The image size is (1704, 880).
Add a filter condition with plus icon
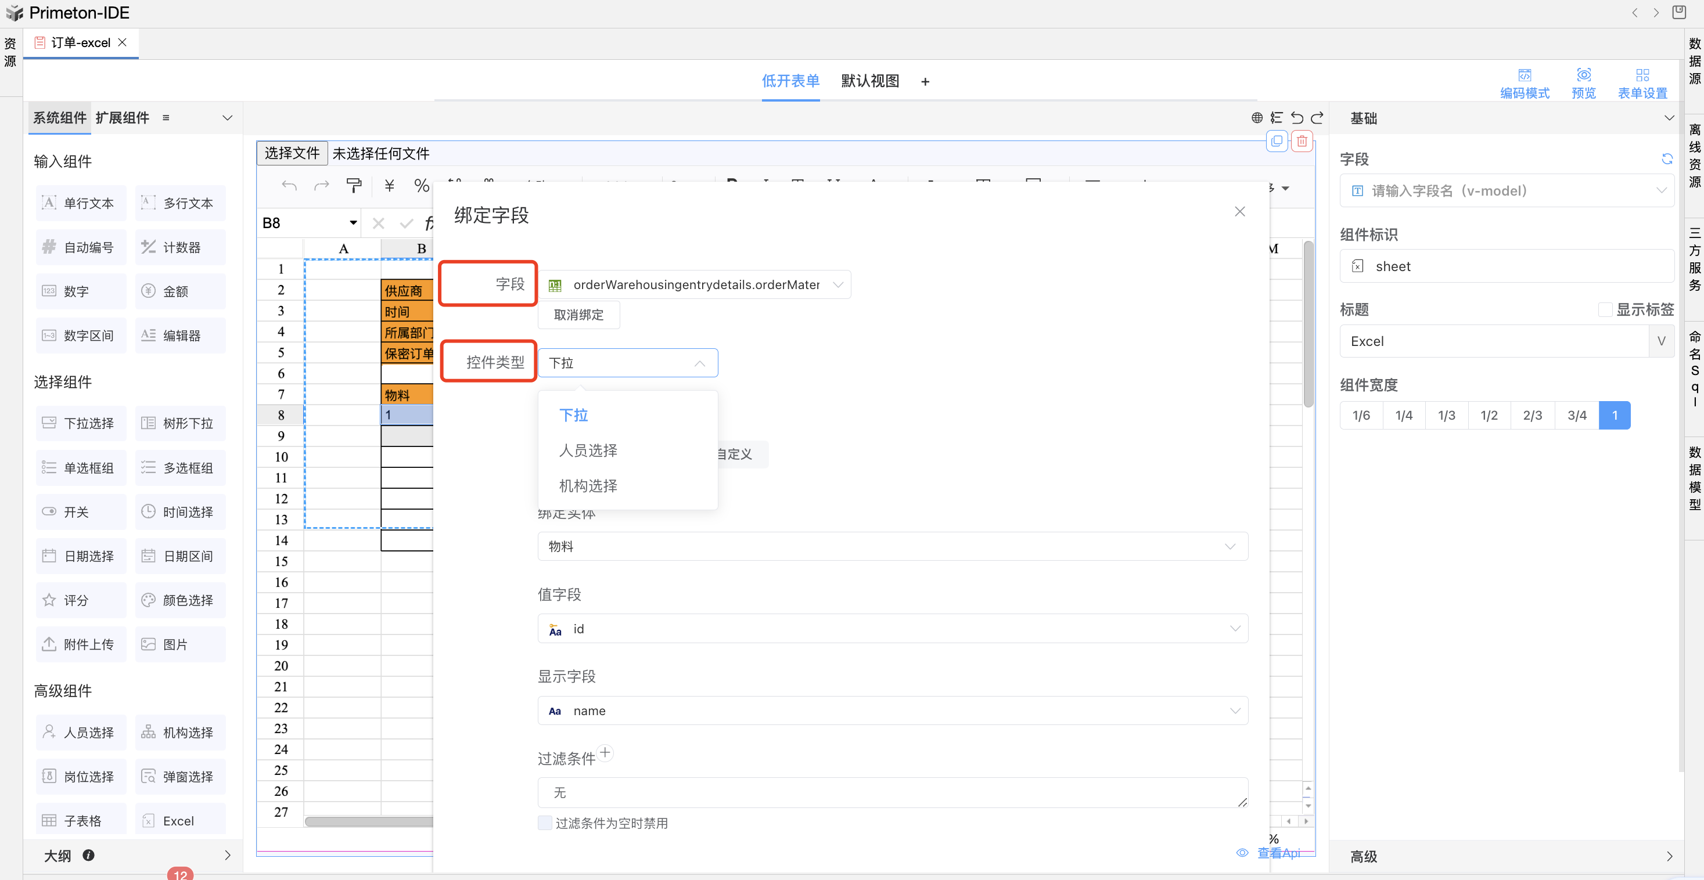[x=605, y=752]
